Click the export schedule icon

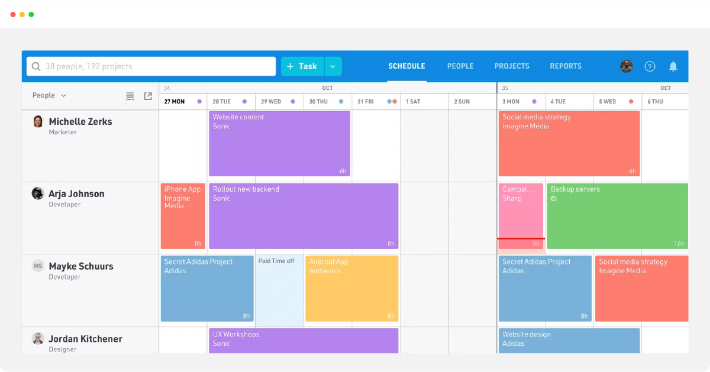tap(148, 96)
